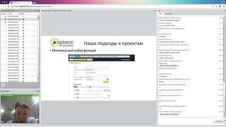Click speaker icon in Олег Левицкий row
The height and width of the screenshot is (127, 226).
point(23,75)
